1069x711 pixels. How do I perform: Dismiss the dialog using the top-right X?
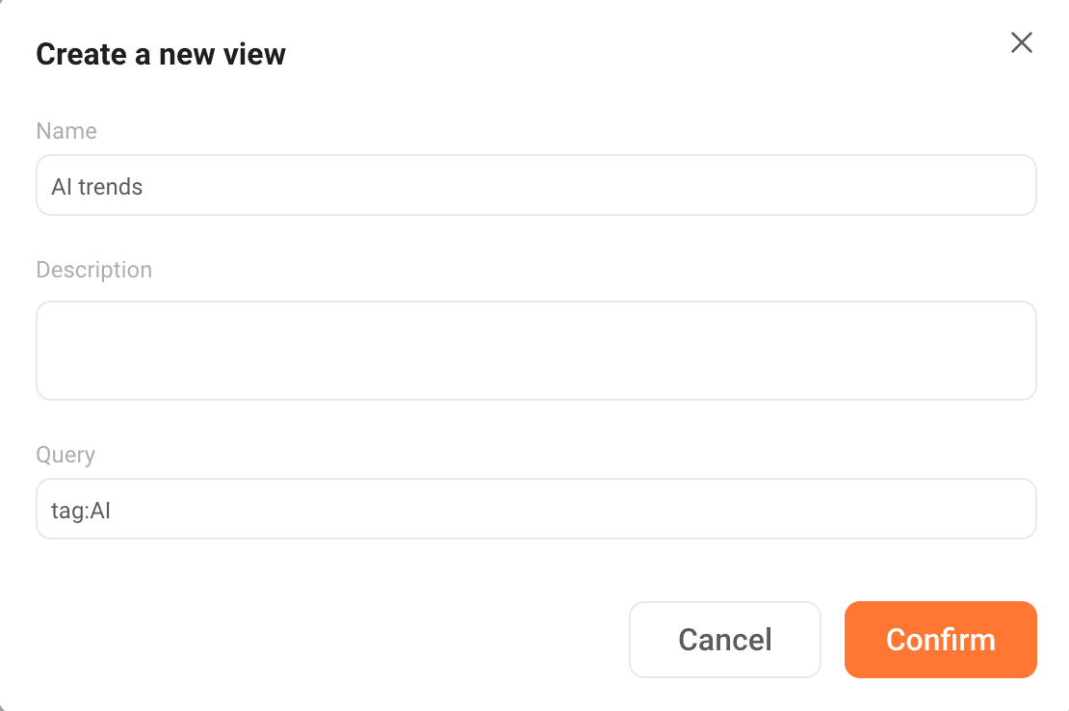pos(1021,42)
